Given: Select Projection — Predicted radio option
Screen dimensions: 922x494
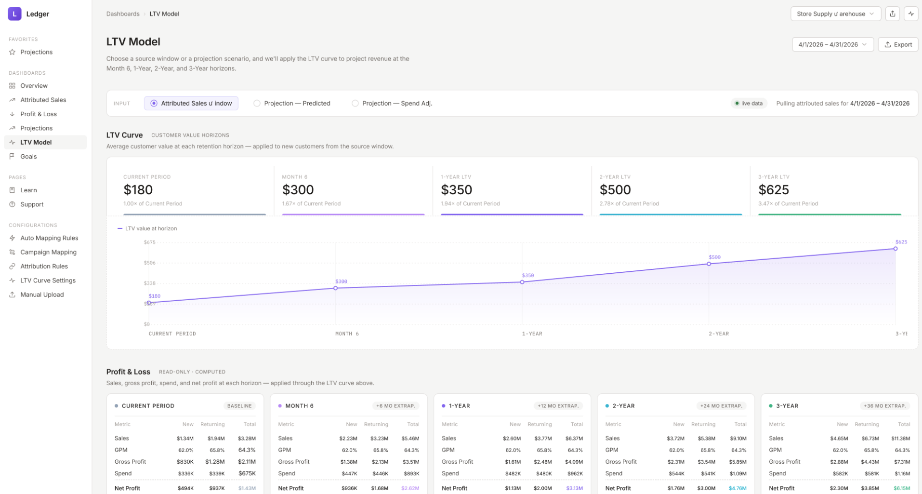Looking at the screenshot, I should (292, 103).
